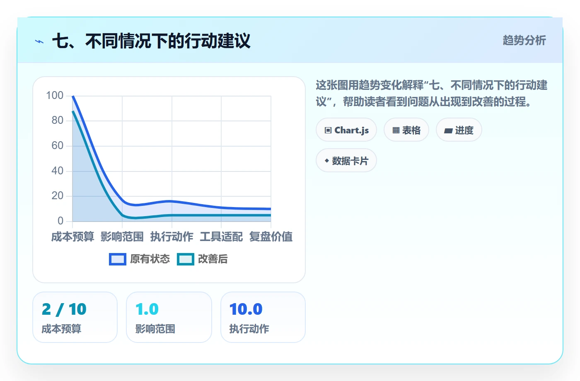Click the 40 y-axis value
This screenshot has width=580, height=381.
coord(58,171)
